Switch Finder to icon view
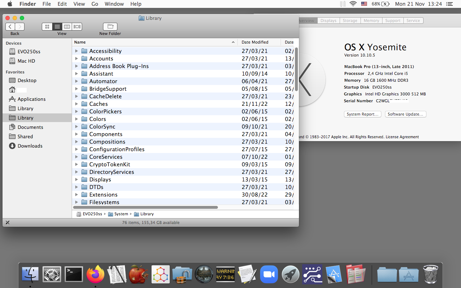The image size is (461, 288). pos(47,27)
